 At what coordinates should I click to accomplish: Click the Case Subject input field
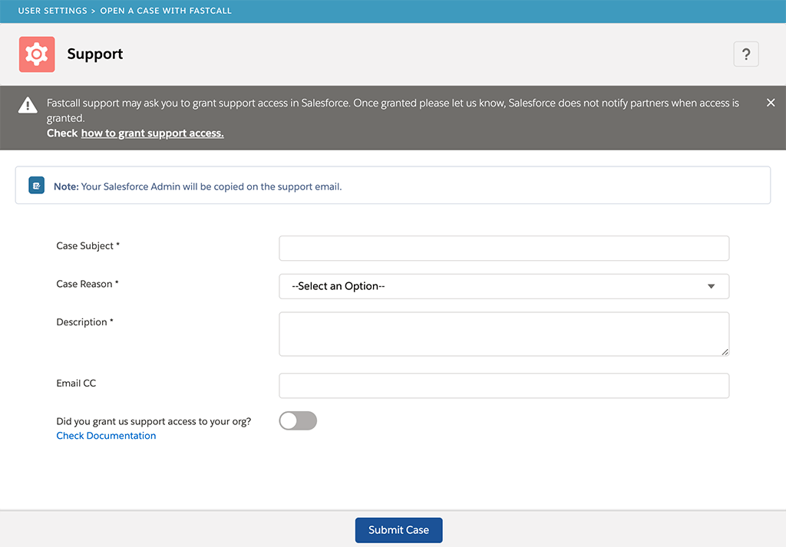coord(504,248)
